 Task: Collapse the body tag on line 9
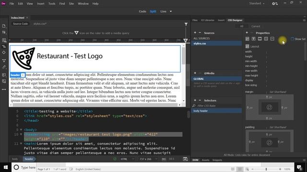(21, 129)
